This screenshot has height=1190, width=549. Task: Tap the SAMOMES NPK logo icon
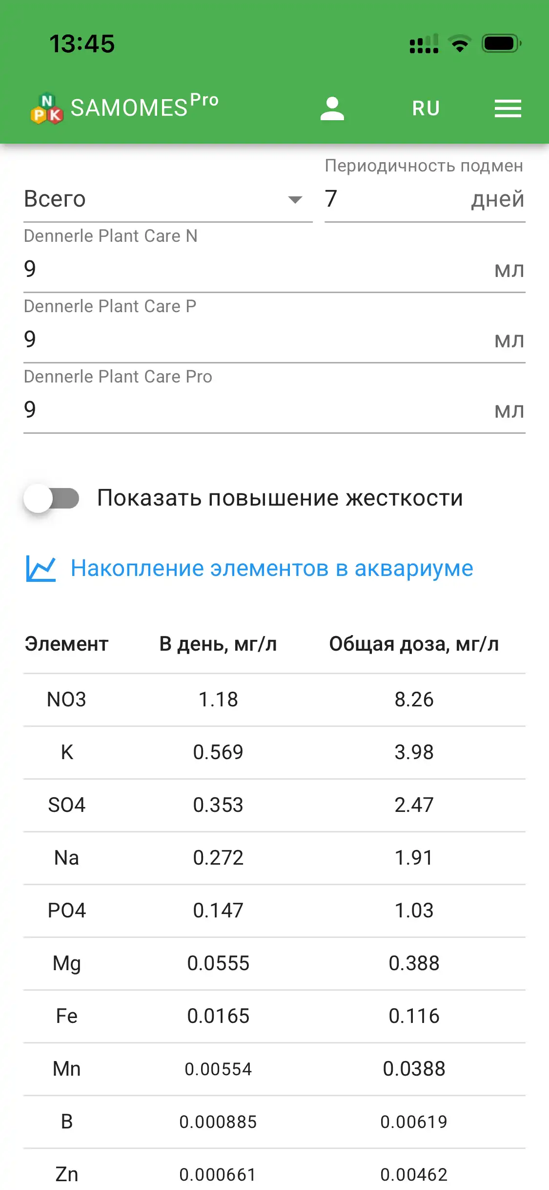click(x=47, y=108)
